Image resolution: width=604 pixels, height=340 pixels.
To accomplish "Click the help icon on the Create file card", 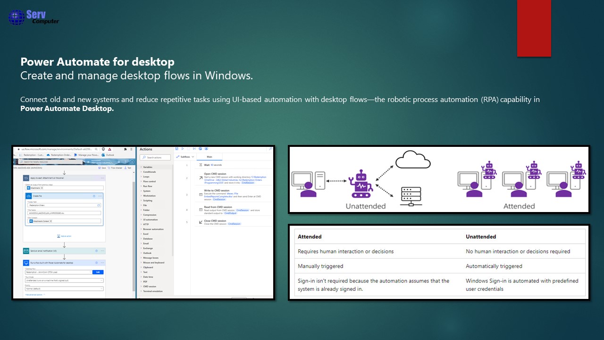I will (x=94, y=195).
